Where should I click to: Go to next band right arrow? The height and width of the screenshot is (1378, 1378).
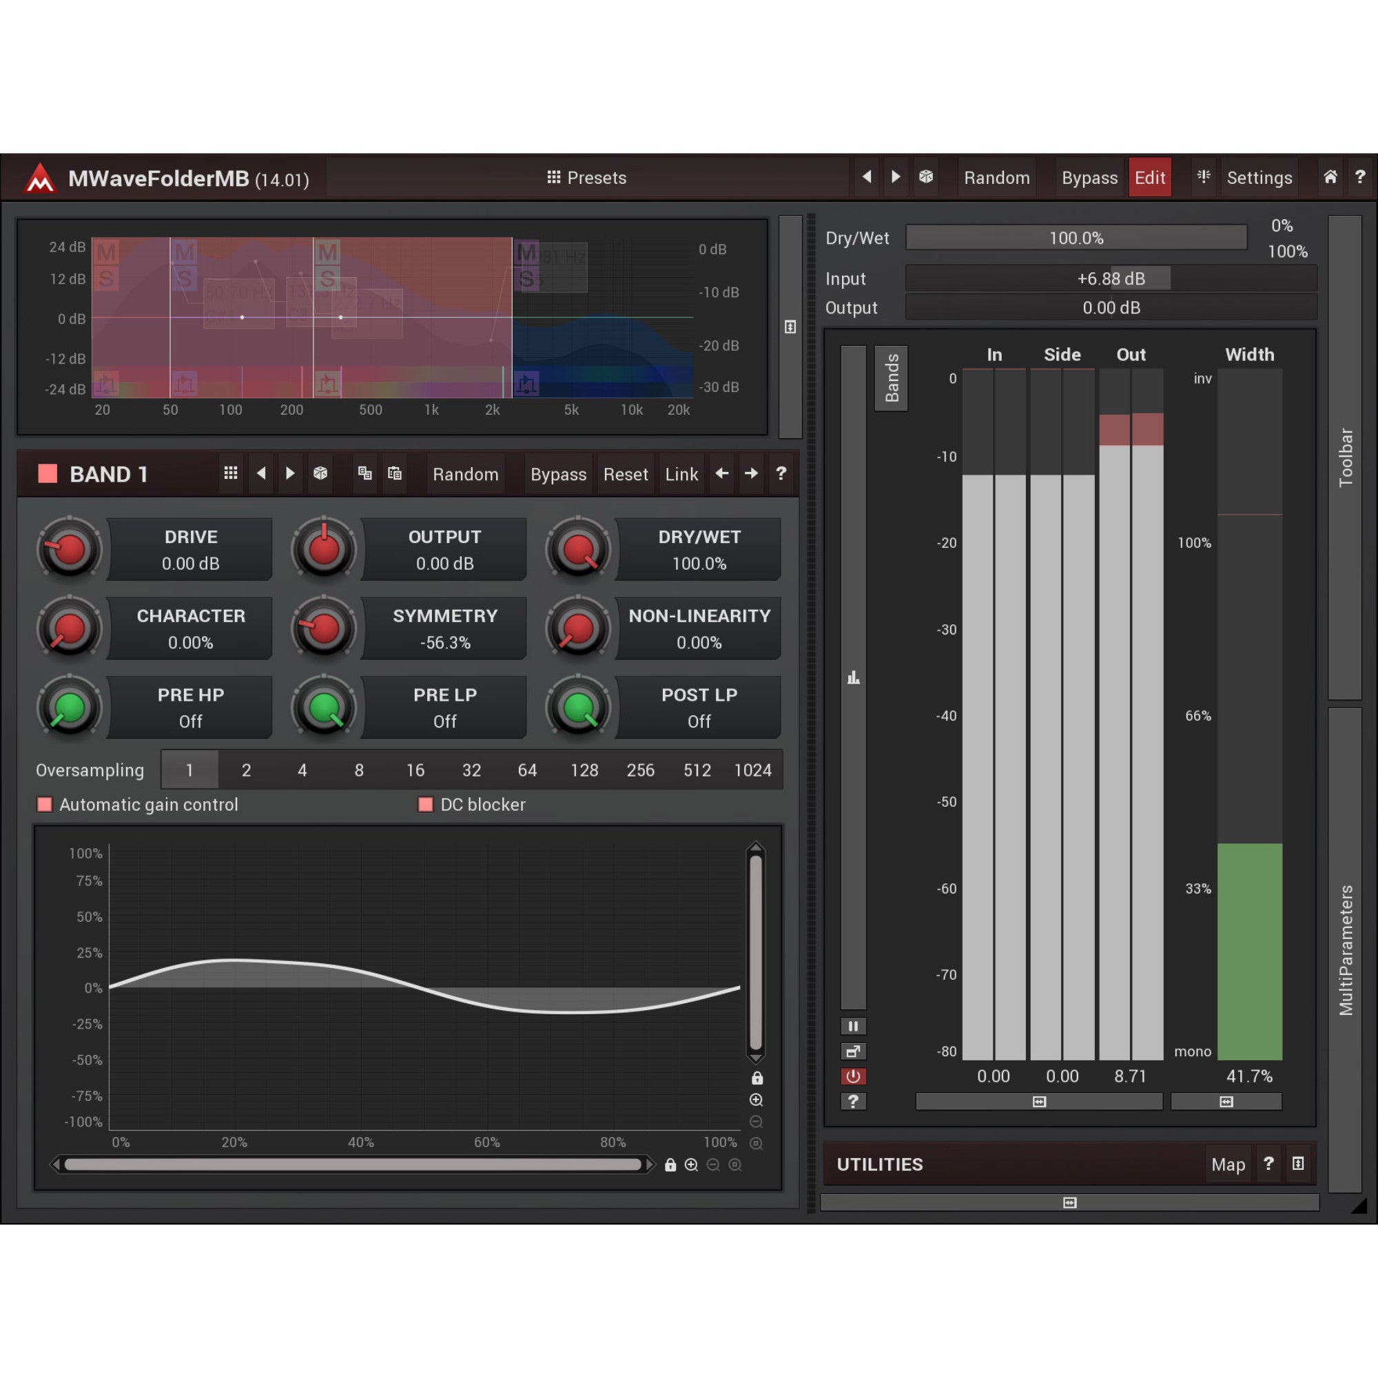click(751, 473)
